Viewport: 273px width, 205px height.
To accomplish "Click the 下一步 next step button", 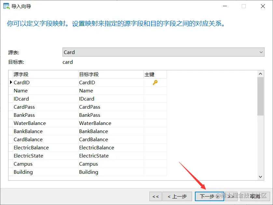I will [x=210, y=196].
